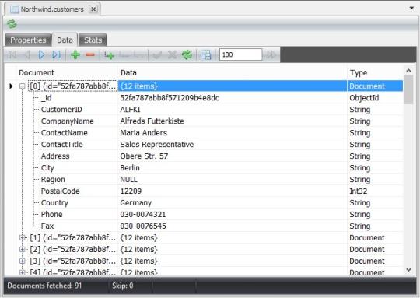Click scrollbar down arrow

(x=408, y=270)
